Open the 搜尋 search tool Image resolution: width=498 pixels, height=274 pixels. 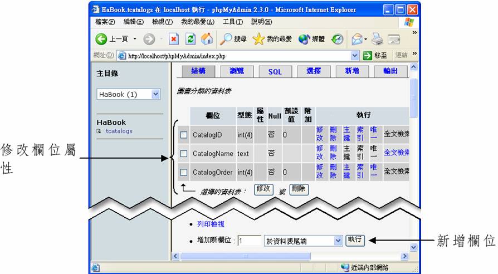(x=233, y=39)
